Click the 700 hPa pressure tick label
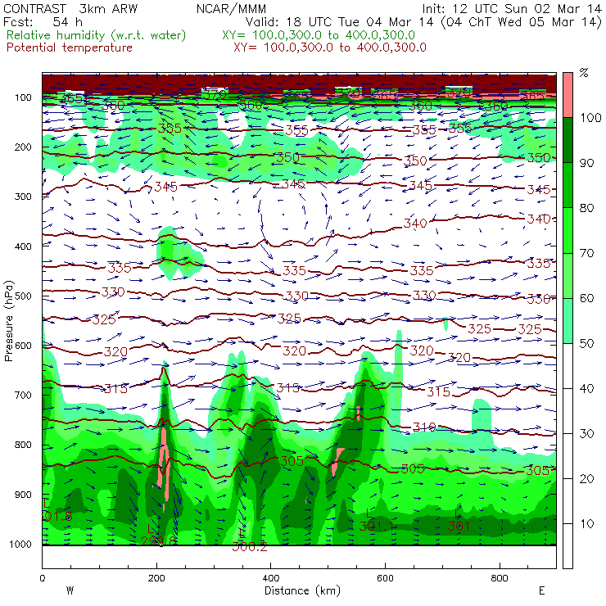Image resolution: width=606 pixels, height=606 pixels. pyautogui.click(x=23, y=395)
